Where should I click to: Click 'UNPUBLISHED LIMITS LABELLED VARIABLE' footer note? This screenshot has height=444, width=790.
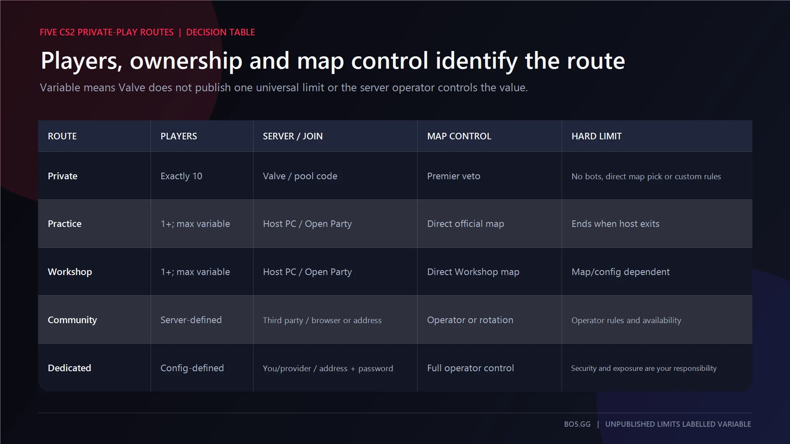click(x=678, y=424)
